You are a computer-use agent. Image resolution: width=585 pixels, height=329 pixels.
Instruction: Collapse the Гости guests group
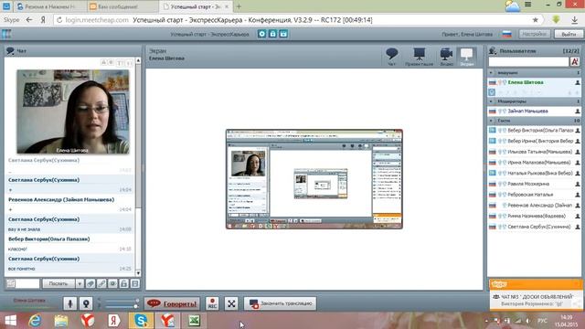coord(491,121)
